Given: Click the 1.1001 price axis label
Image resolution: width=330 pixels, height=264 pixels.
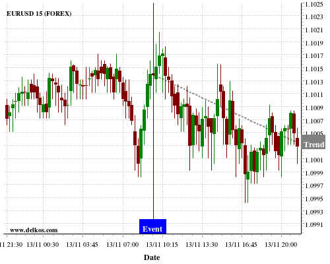Looking at the screenshot, I should click(314, 160).
